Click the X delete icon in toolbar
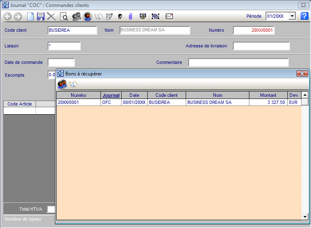311x228 pixels. (x=51, y=16)
